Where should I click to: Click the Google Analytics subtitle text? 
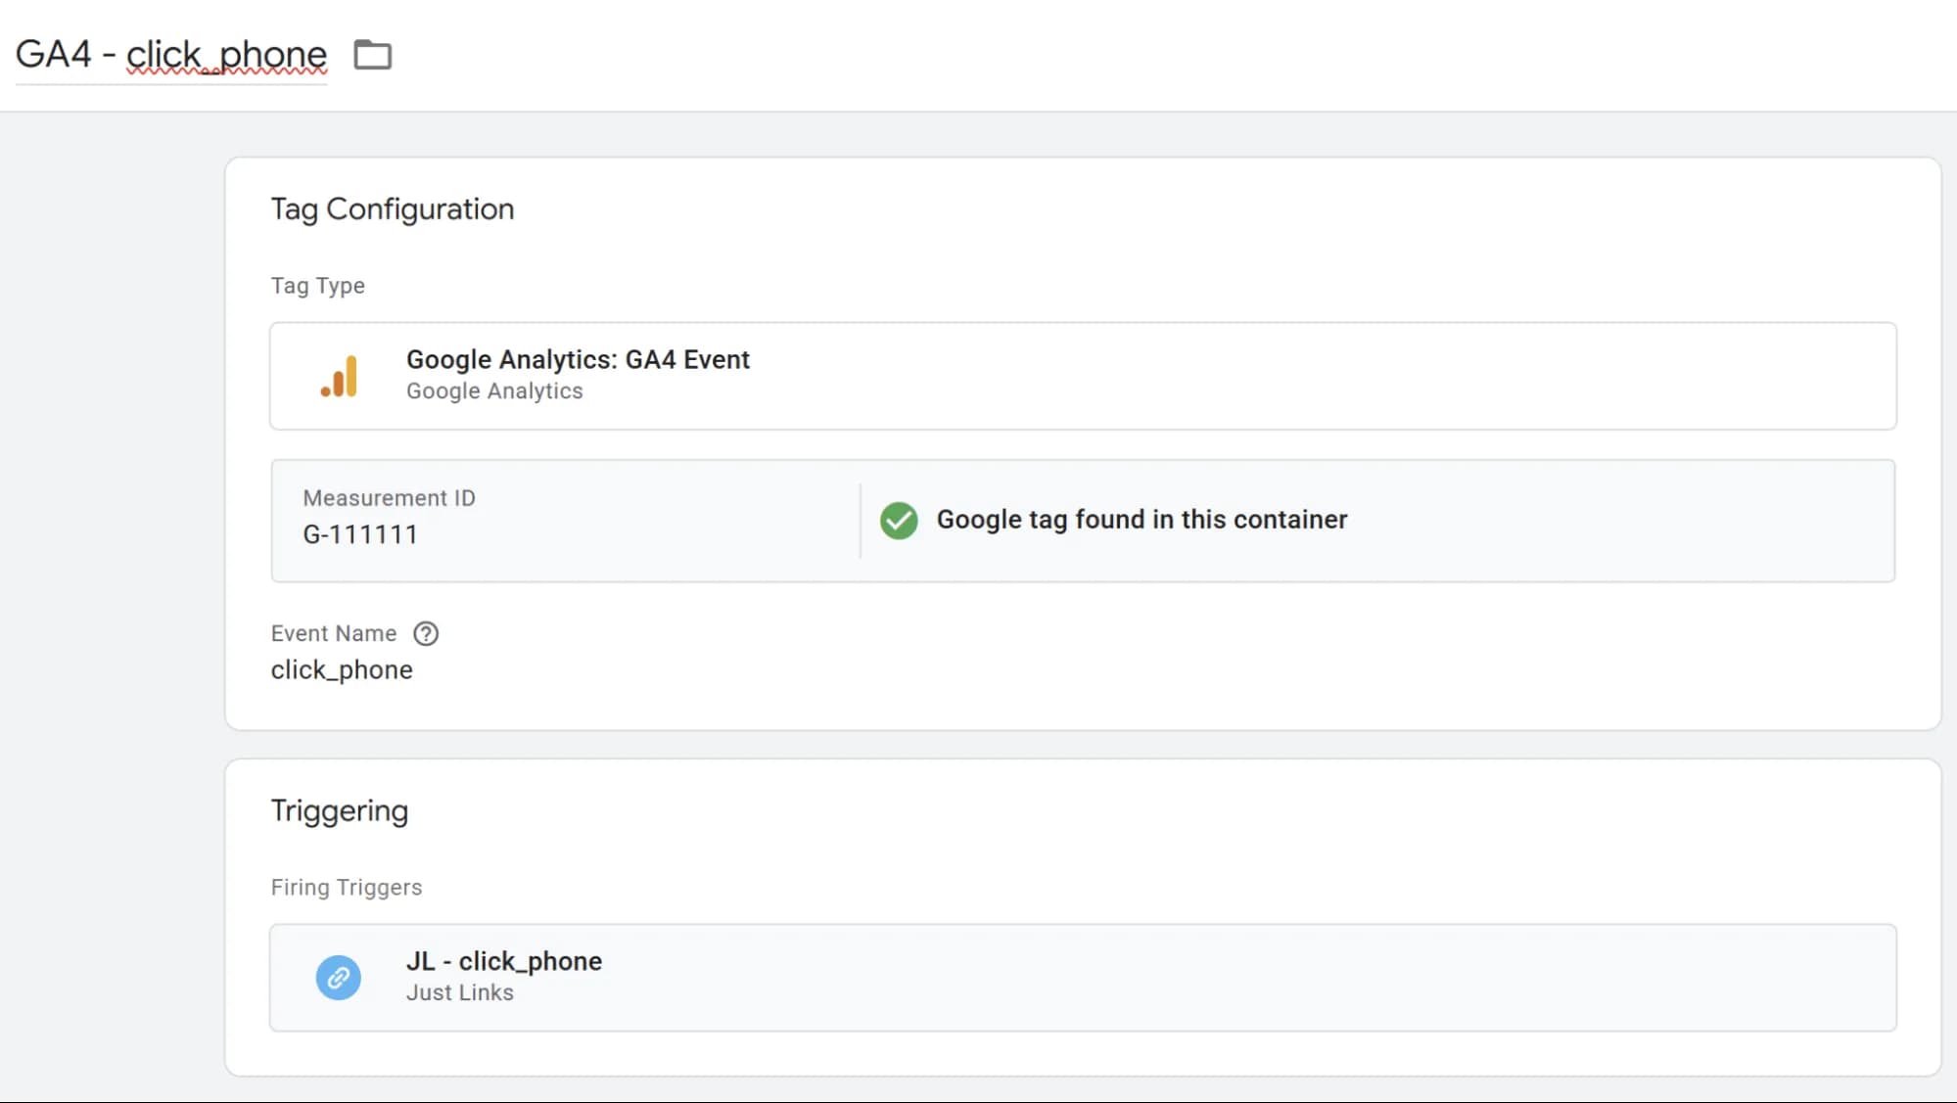494,391
